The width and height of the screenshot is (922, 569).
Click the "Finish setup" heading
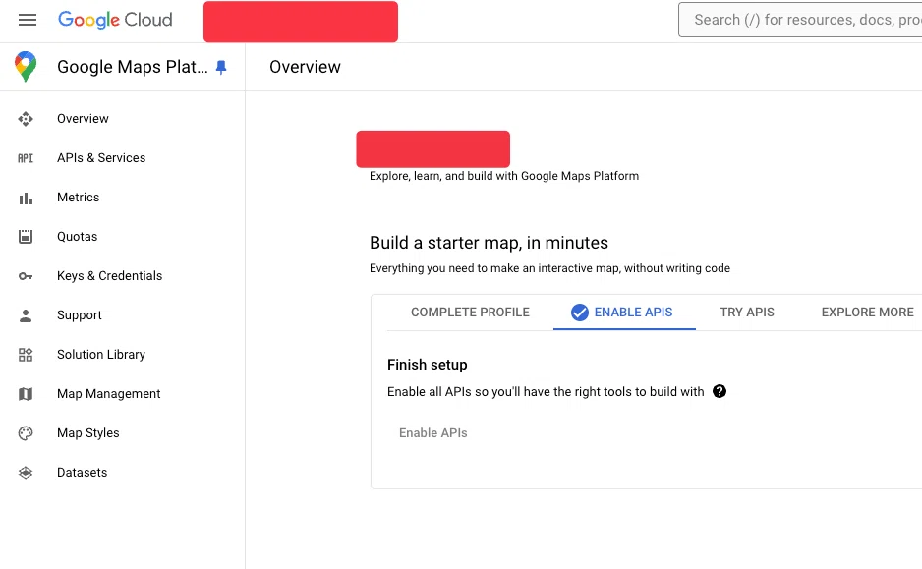click(x=427, y=365)
